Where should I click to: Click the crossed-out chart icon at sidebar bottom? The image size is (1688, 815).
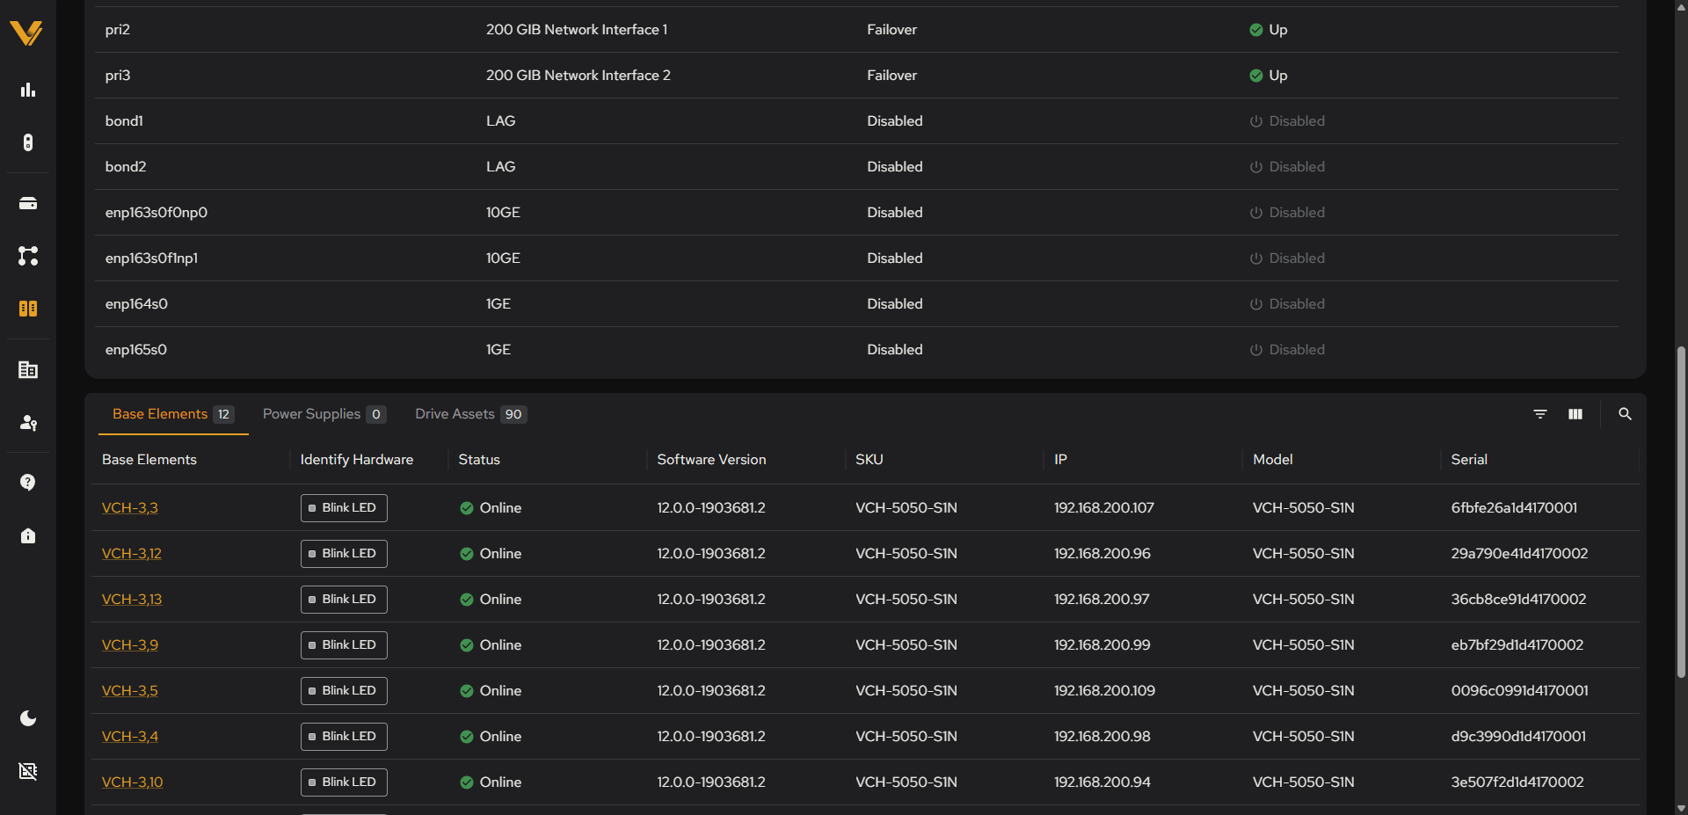(x=28, y=771)
